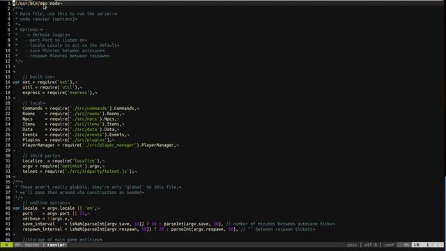446x251 pixels.
Task: Click 'argv.port' on line 41
Action: tap(59, 213)
